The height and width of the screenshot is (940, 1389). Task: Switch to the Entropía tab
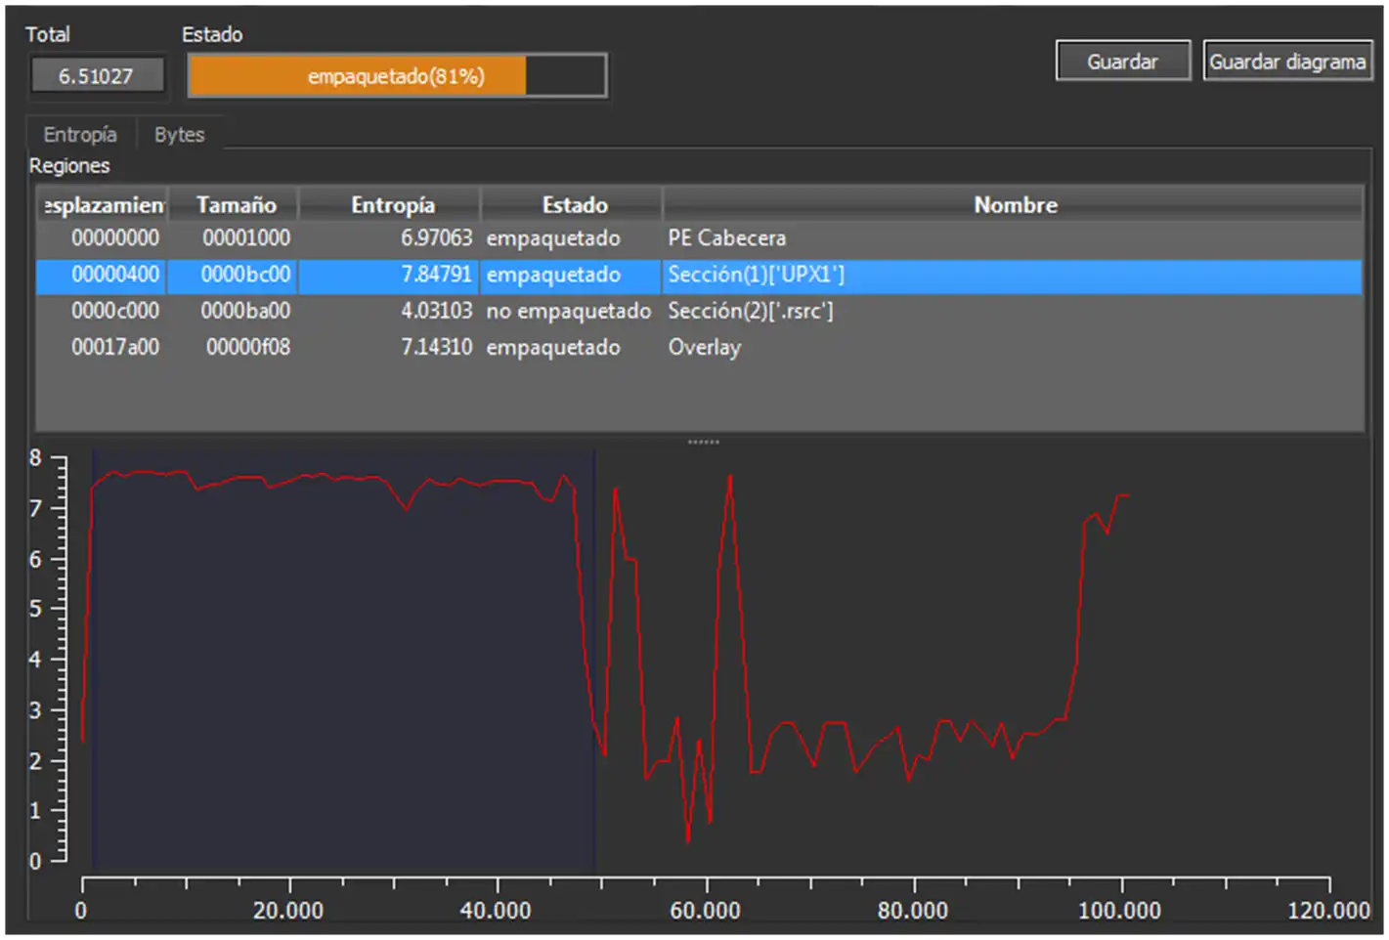pyautogui.click(x=80, y=135)
